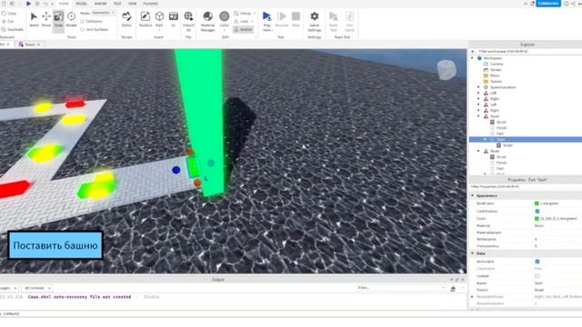
Task: Toggle the Join Surfaces checkbox
Action: coord(83,29)
